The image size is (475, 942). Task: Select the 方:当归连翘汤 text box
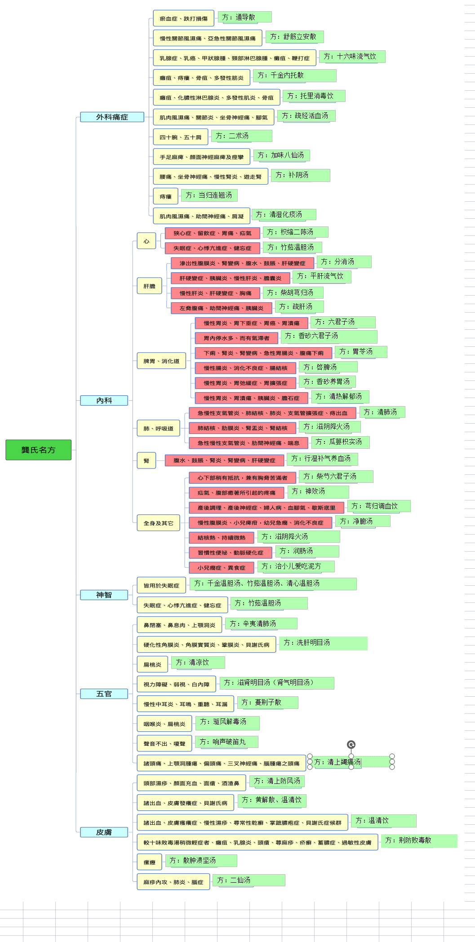(x=209, y=195)
